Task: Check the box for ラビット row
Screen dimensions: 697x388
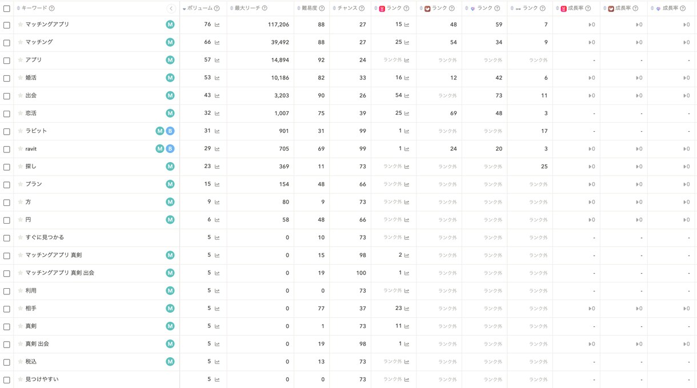Action: (x=7, y=131)
